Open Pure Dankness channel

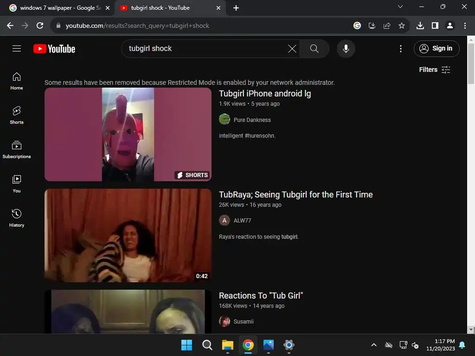click(252, 120)
